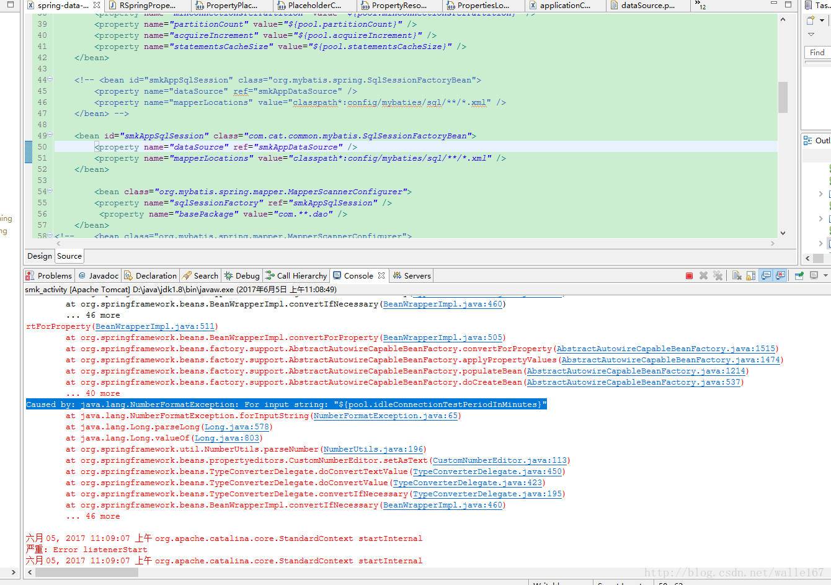Open the Debug view tab

(242, 275)
